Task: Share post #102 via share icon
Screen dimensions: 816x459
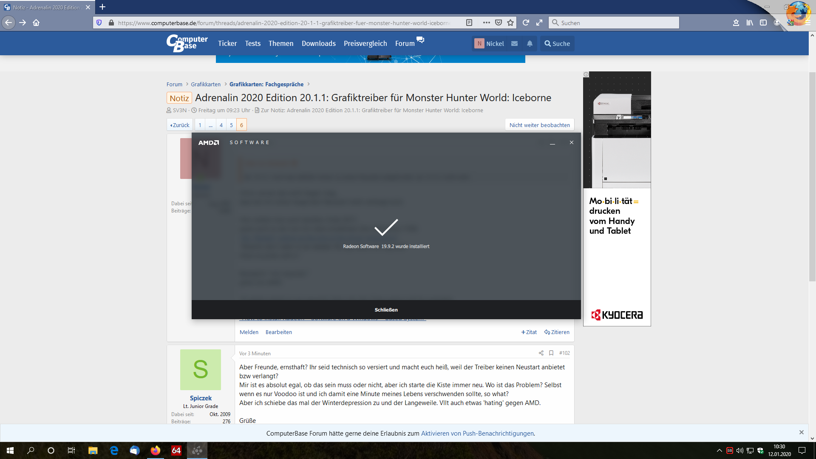Action: coord(541,353)
